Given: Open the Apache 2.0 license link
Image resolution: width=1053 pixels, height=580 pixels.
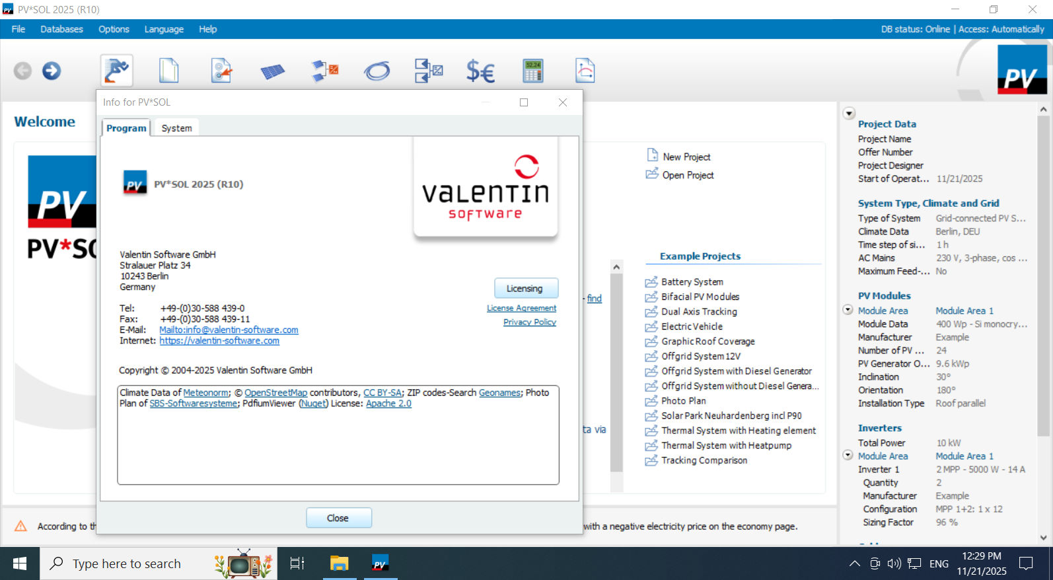Looking at the screenshot, I should pos(388,404).
